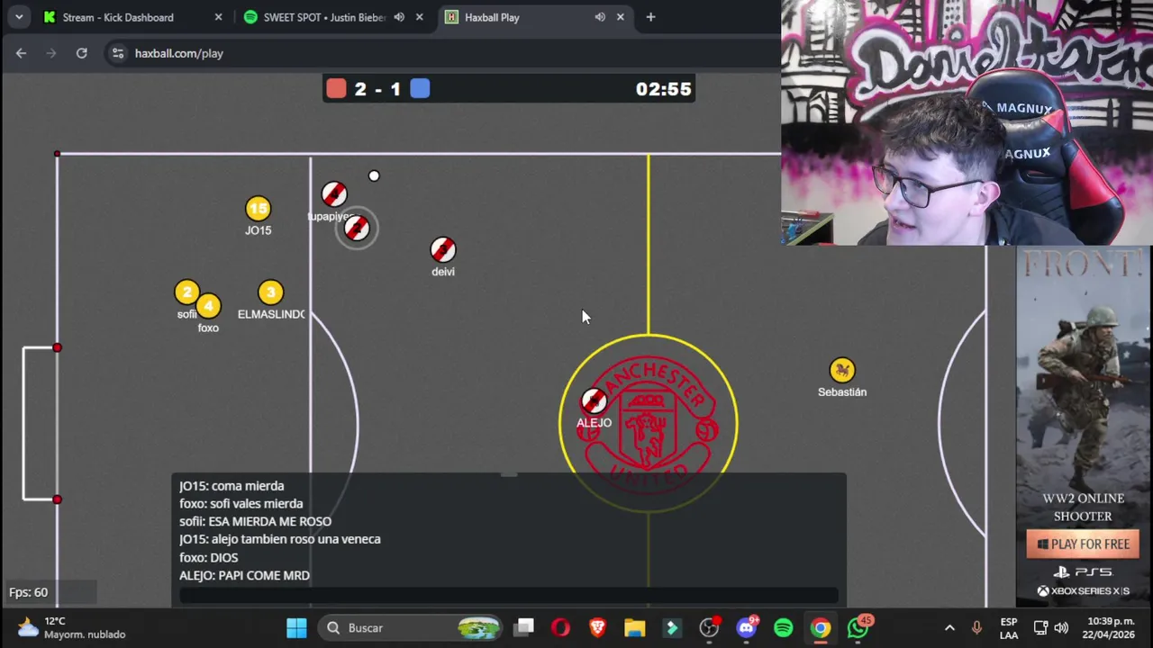Image resolution: width=1153 pixels, height=648 pixels.
Task: Click the 02:55 match timer
Action: pos(663,89)
